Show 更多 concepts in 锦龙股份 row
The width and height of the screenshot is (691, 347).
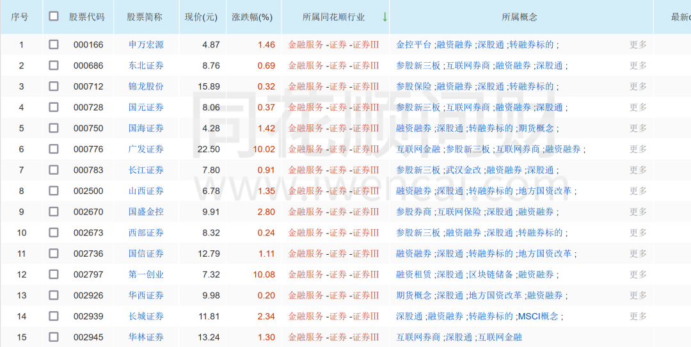pos(638,86)
